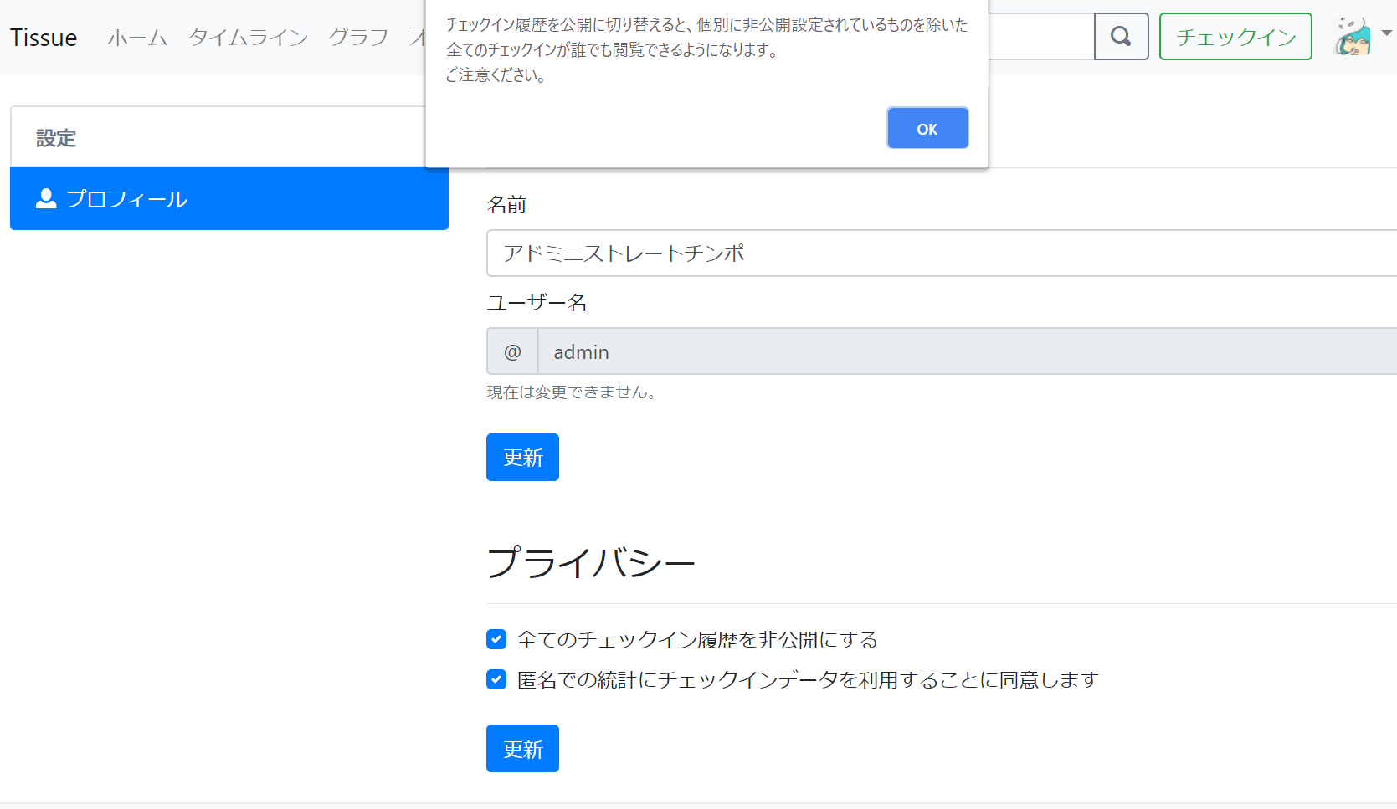This screenshot has width=1397, height=809.
Task: Uncheck 全てのチェックイン履歴を非公開にする checkbox
Action: pos(496,640)
